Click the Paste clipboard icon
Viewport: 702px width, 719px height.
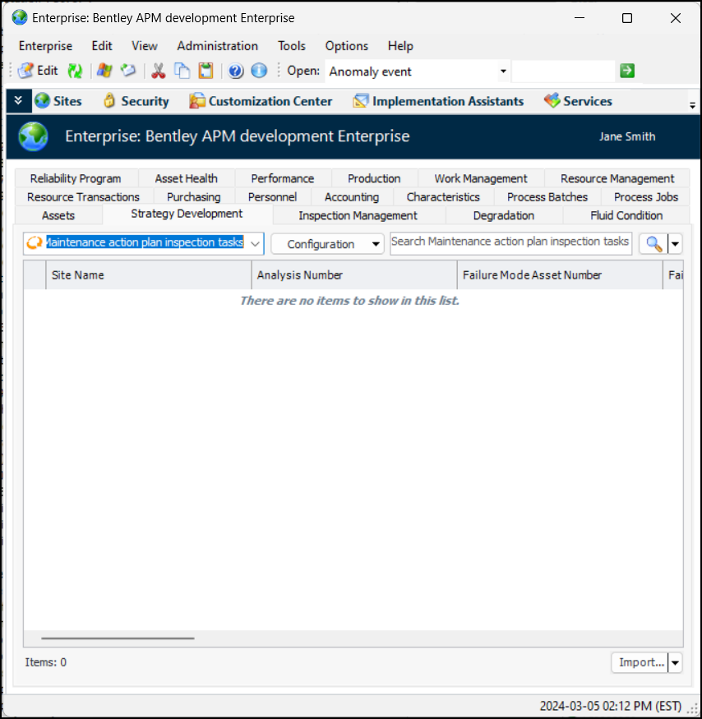(x=206, y=71)
